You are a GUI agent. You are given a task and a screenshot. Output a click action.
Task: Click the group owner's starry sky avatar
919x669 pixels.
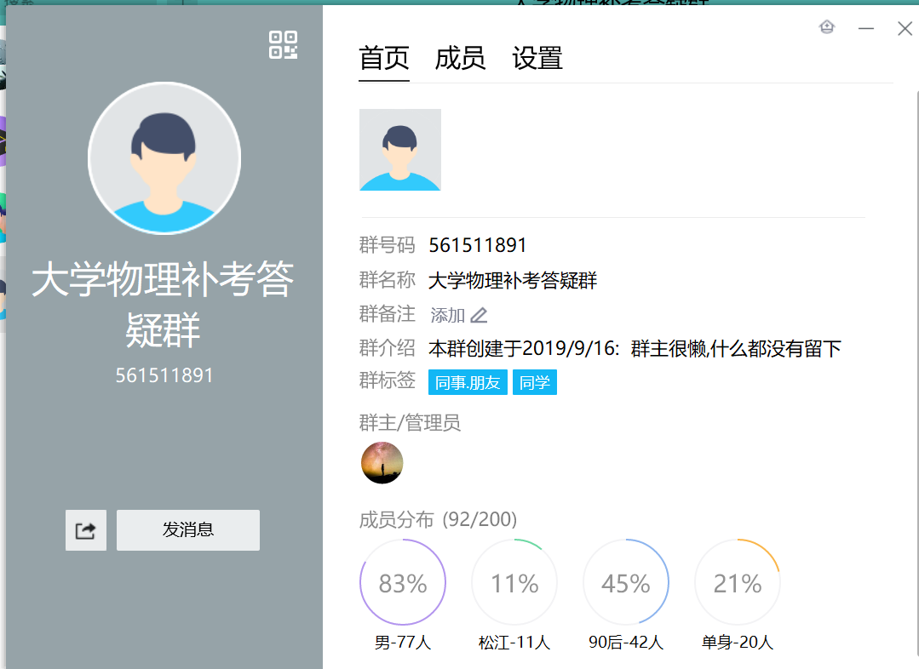[x=382, y=463]
